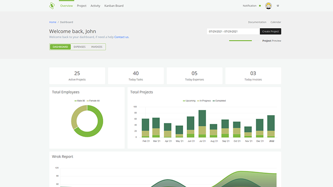Open the Notification menu

click(x=249, y=6)
